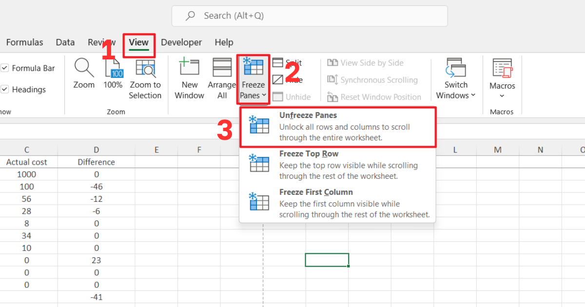Viewport: 585px width, 307px height.
Task: Select Actual cost cell containing 100
Action: pos(27,187)
